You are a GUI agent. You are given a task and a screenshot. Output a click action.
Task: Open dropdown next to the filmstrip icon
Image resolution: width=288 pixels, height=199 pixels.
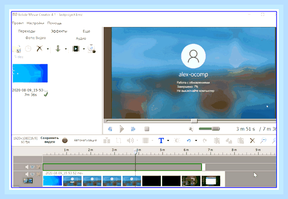tap(84, 49)
